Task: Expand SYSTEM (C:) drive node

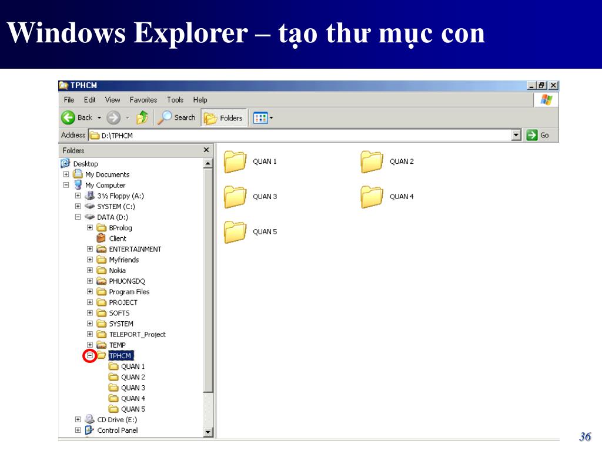Action: [x=78, y=206]
